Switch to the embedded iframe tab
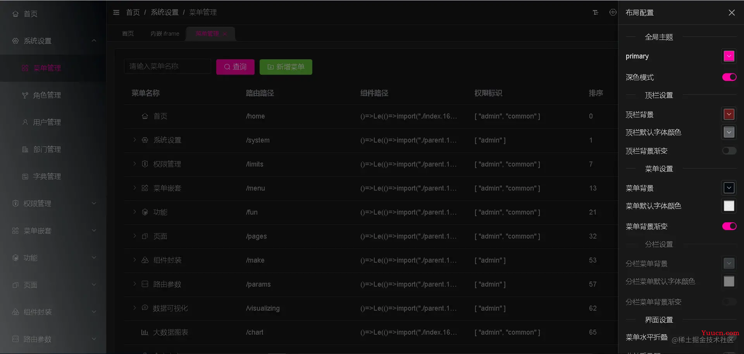Image resolution: width=744 pixels, height=354 pixels. pos(165,34)
